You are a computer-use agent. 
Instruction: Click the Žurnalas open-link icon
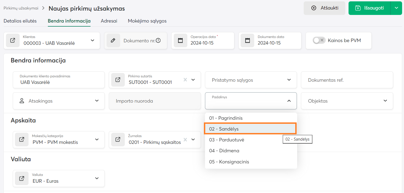[x=118, y=140]
